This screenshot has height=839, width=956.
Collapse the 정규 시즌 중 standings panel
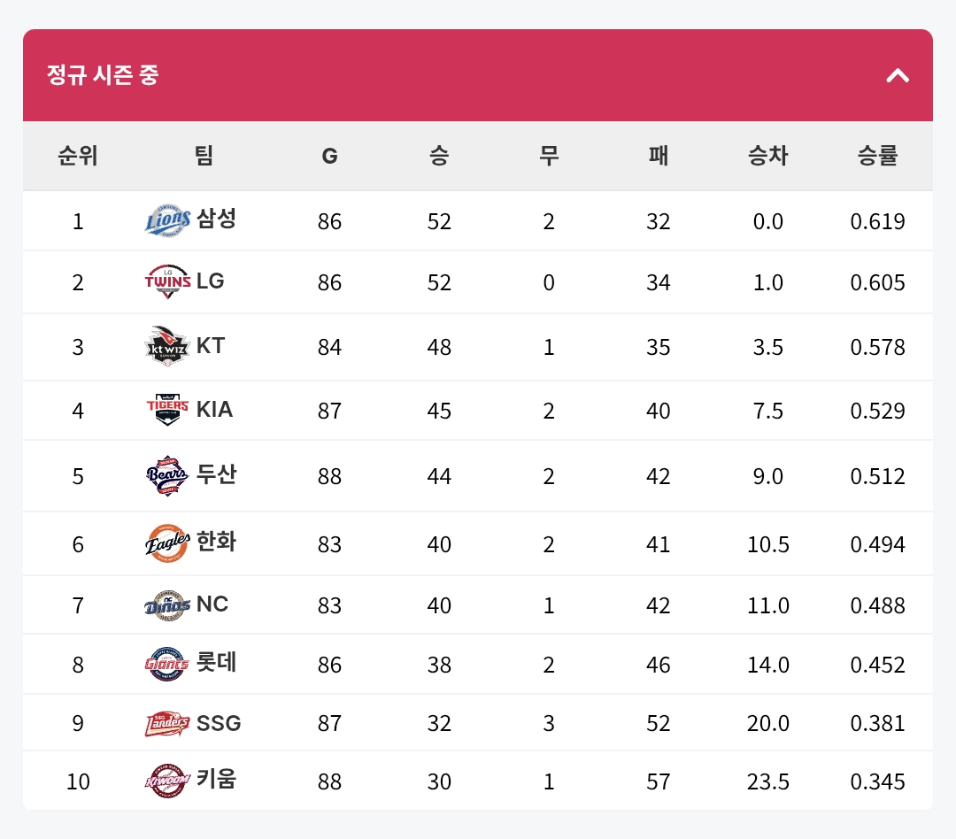point(898,75)
